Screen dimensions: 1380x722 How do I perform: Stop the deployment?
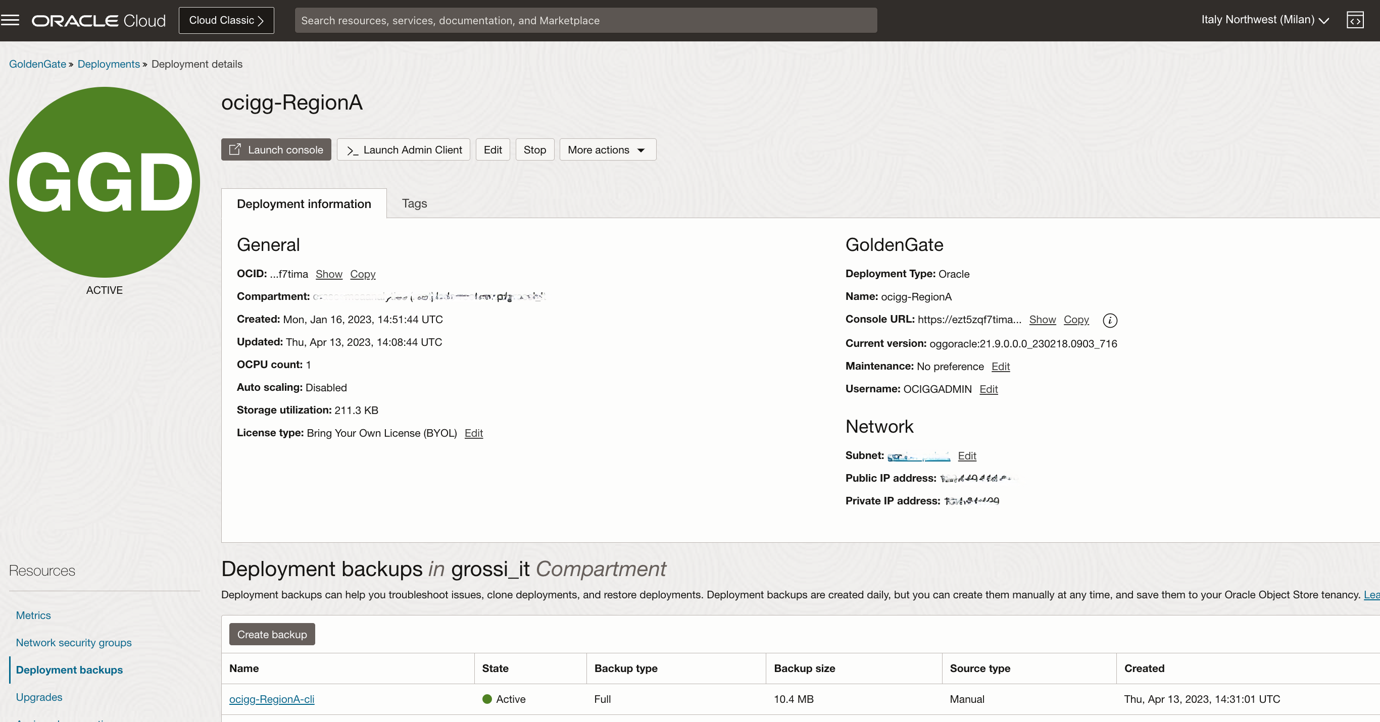534,150
